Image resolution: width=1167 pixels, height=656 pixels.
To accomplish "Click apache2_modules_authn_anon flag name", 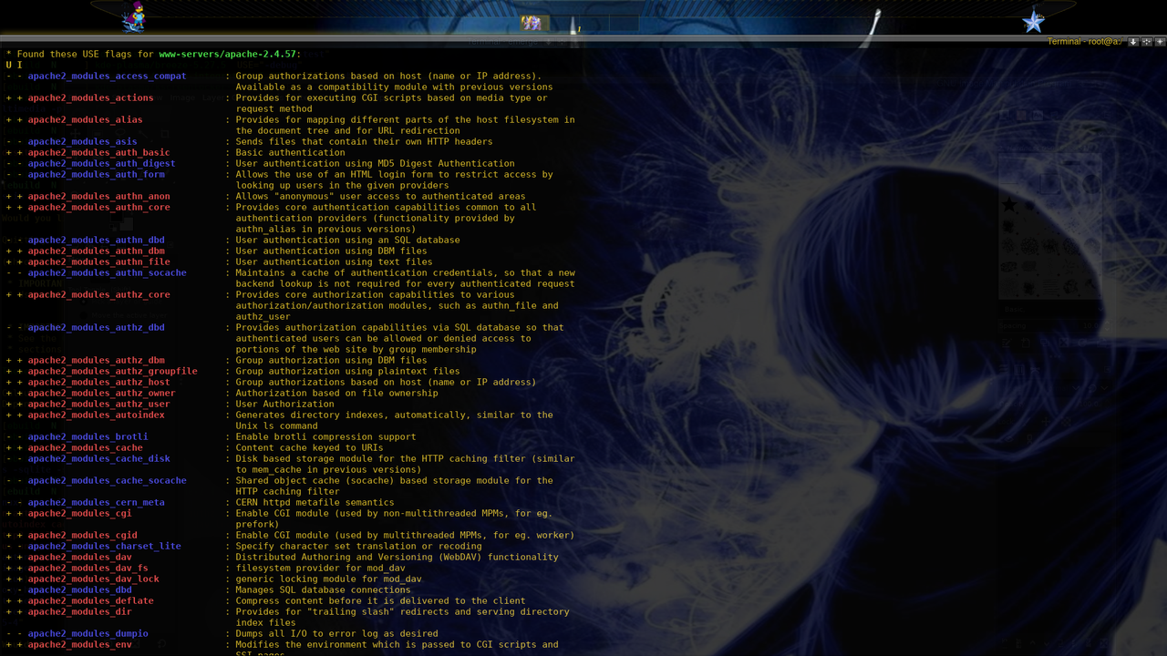I will coord(98,197).
